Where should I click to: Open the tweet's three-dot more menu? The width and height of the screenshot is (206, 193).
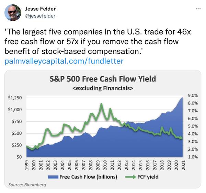pos(198,9)
